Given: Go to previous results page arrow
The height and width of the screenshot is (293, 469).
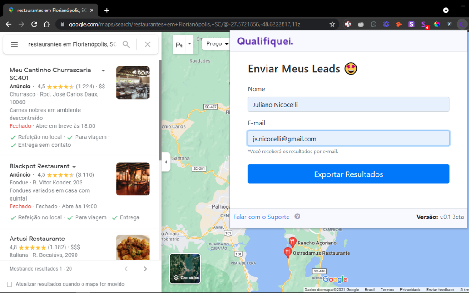Looking at the screenshot, I should 126,269.
